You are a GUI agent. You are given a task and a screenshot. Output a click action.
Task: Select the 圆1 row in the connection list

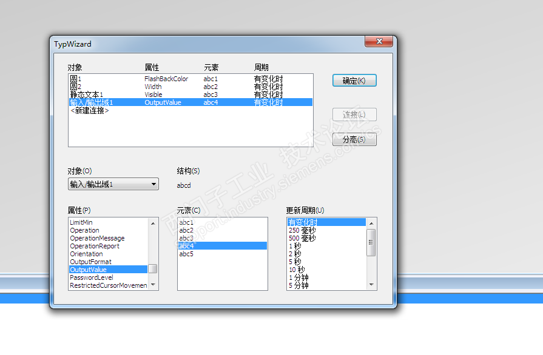191,79
